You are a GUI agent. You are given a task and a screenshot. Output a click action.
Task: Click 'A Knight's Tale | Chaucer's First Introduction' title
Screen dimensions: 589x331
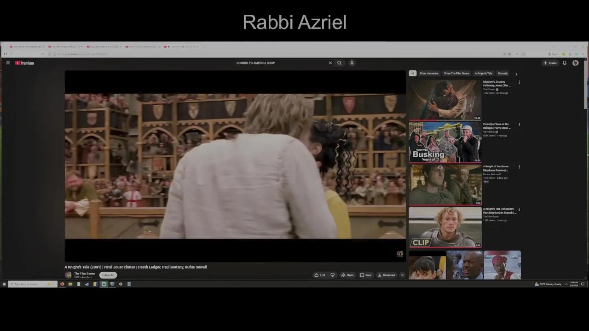point(499,211)
